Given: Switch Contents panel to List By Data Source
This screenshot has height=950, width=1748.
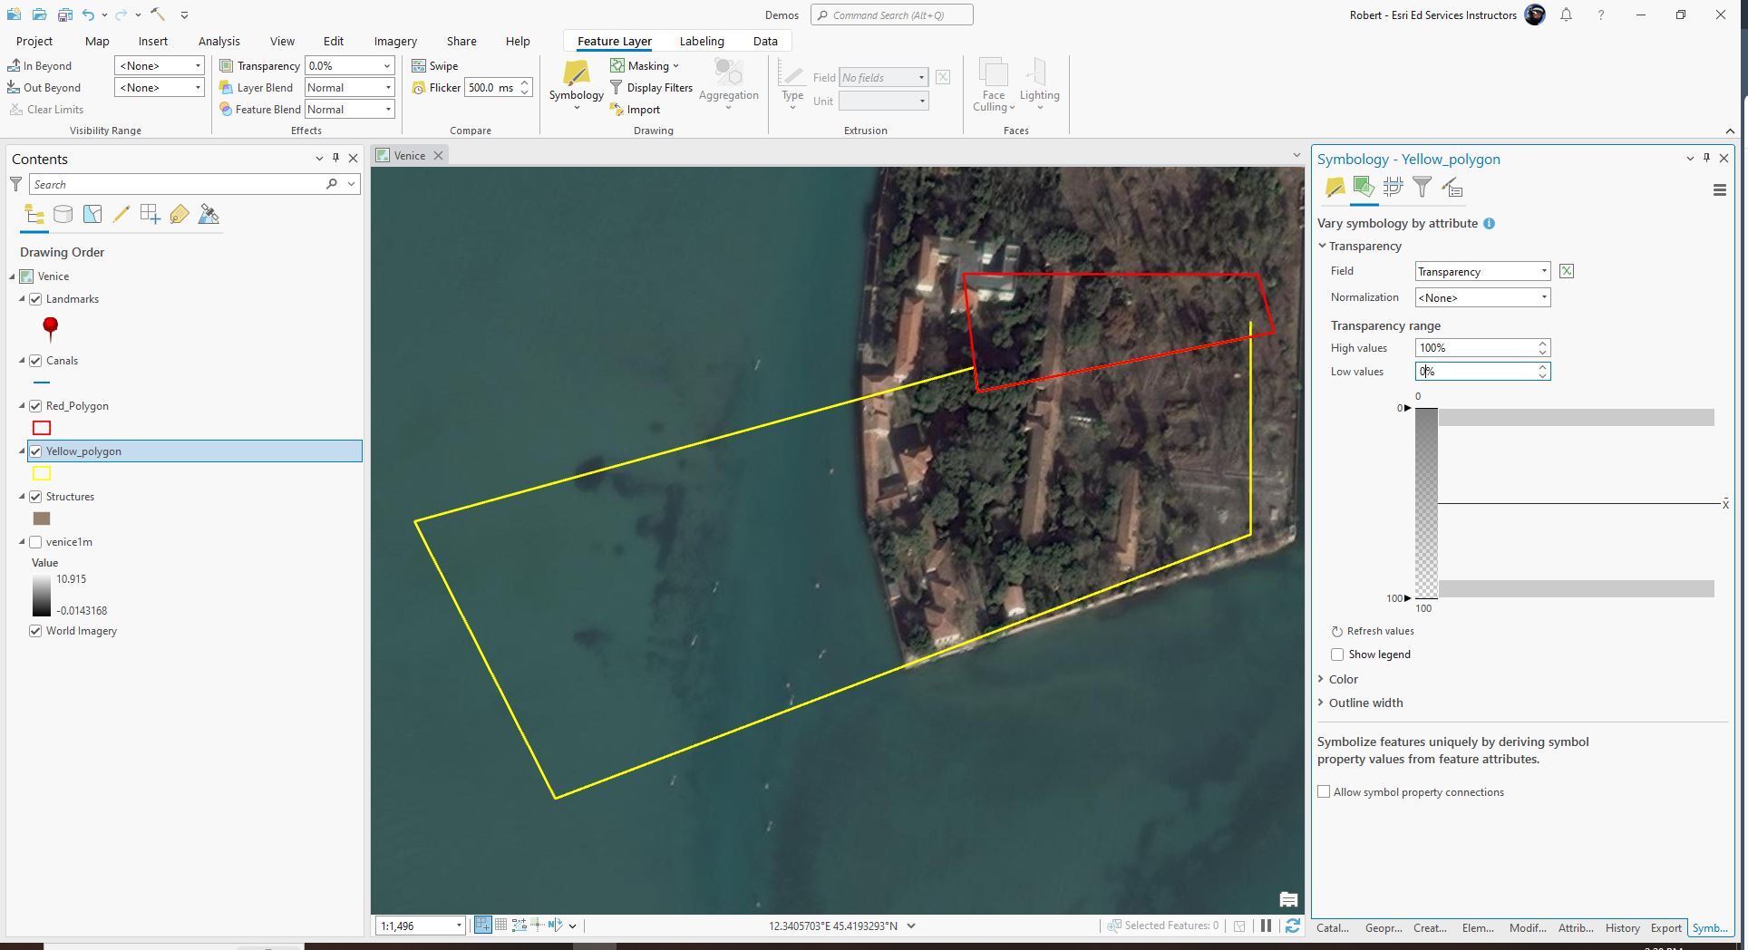Looking at the screenshot, I should [63, 214].
